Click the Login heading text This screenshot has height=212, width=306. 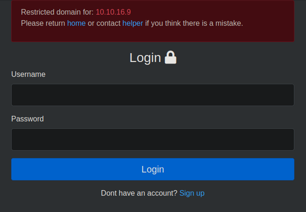(x=145, y=58)
